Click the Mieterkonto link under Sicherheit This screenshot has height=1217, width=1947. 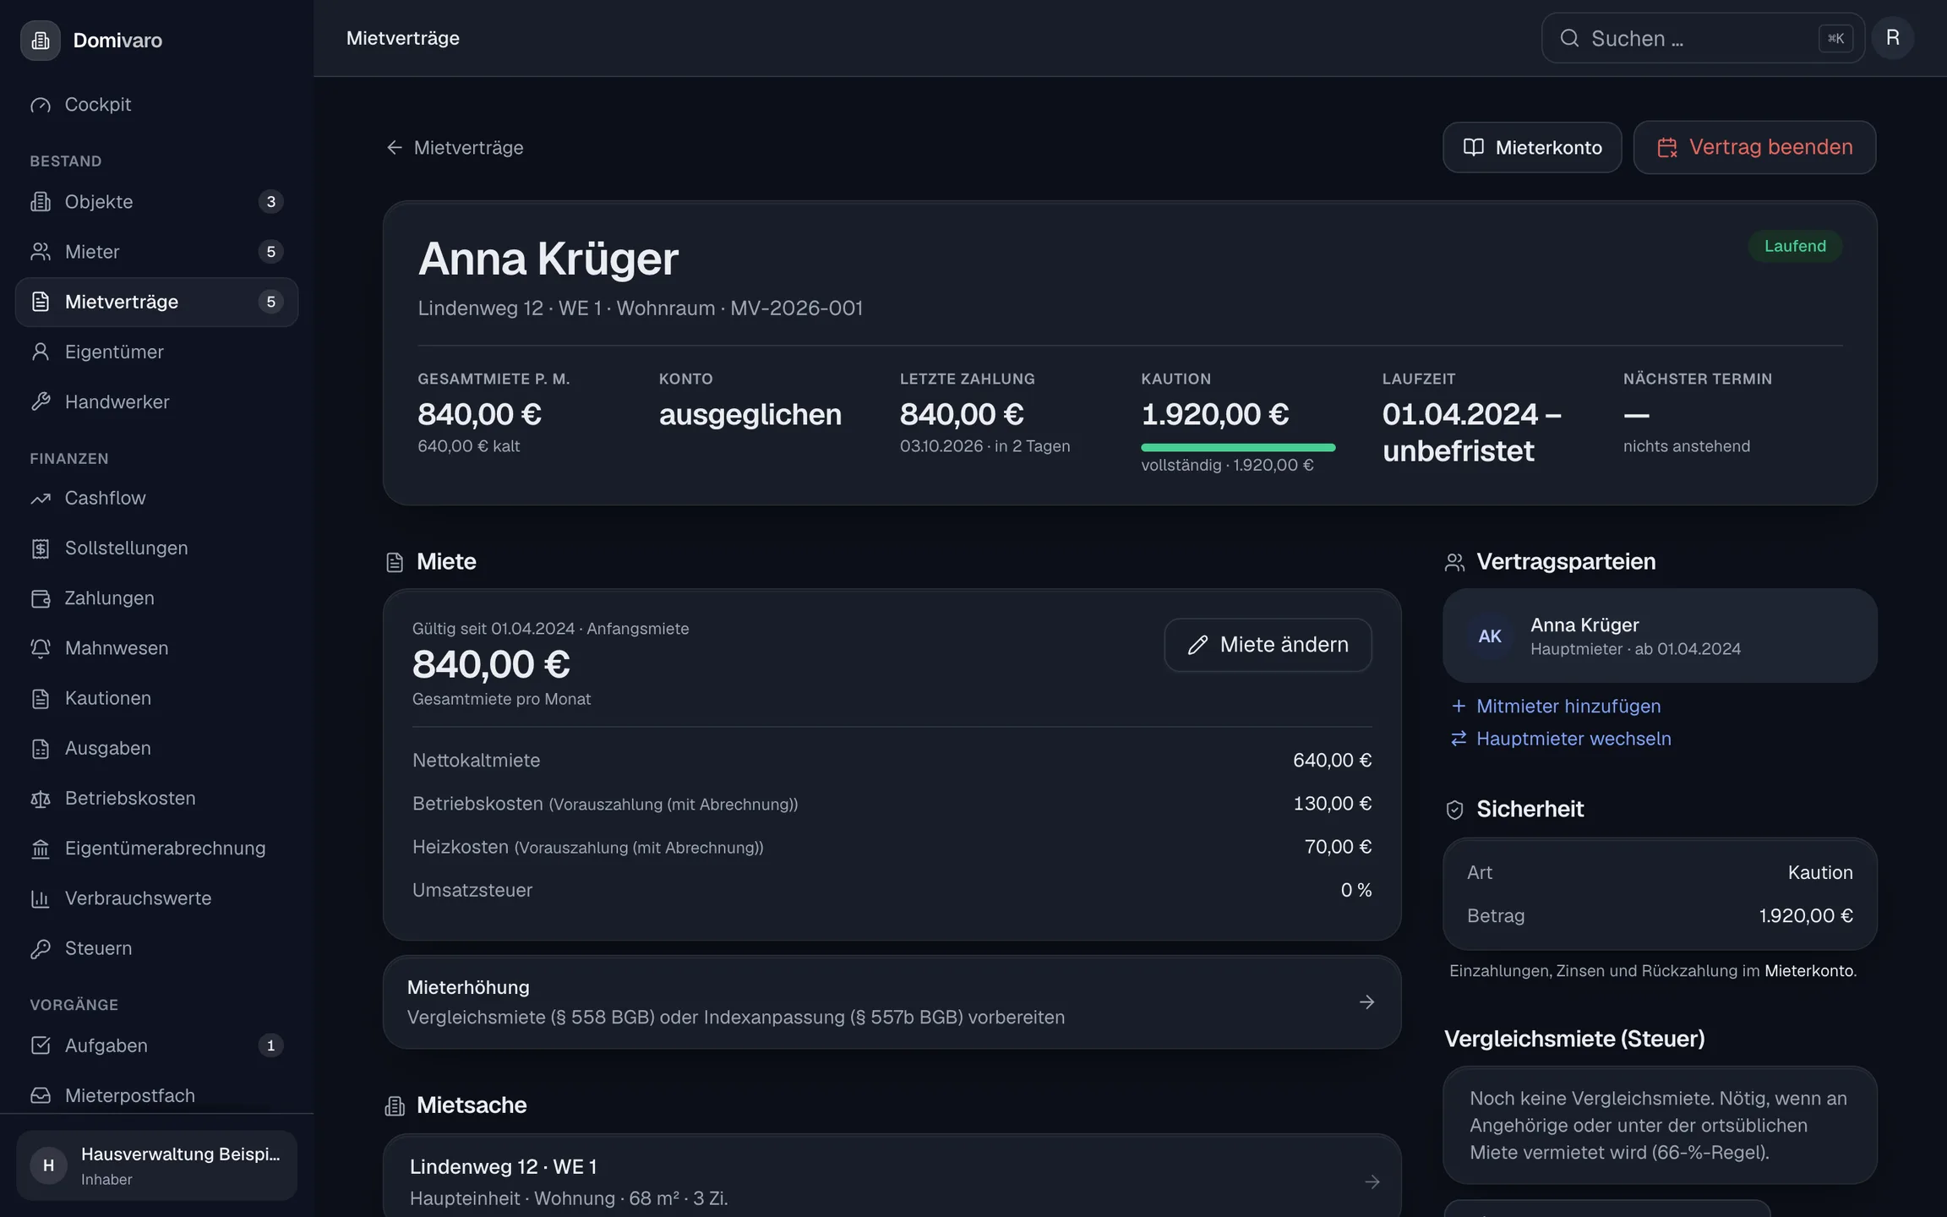pos(1808,971)
